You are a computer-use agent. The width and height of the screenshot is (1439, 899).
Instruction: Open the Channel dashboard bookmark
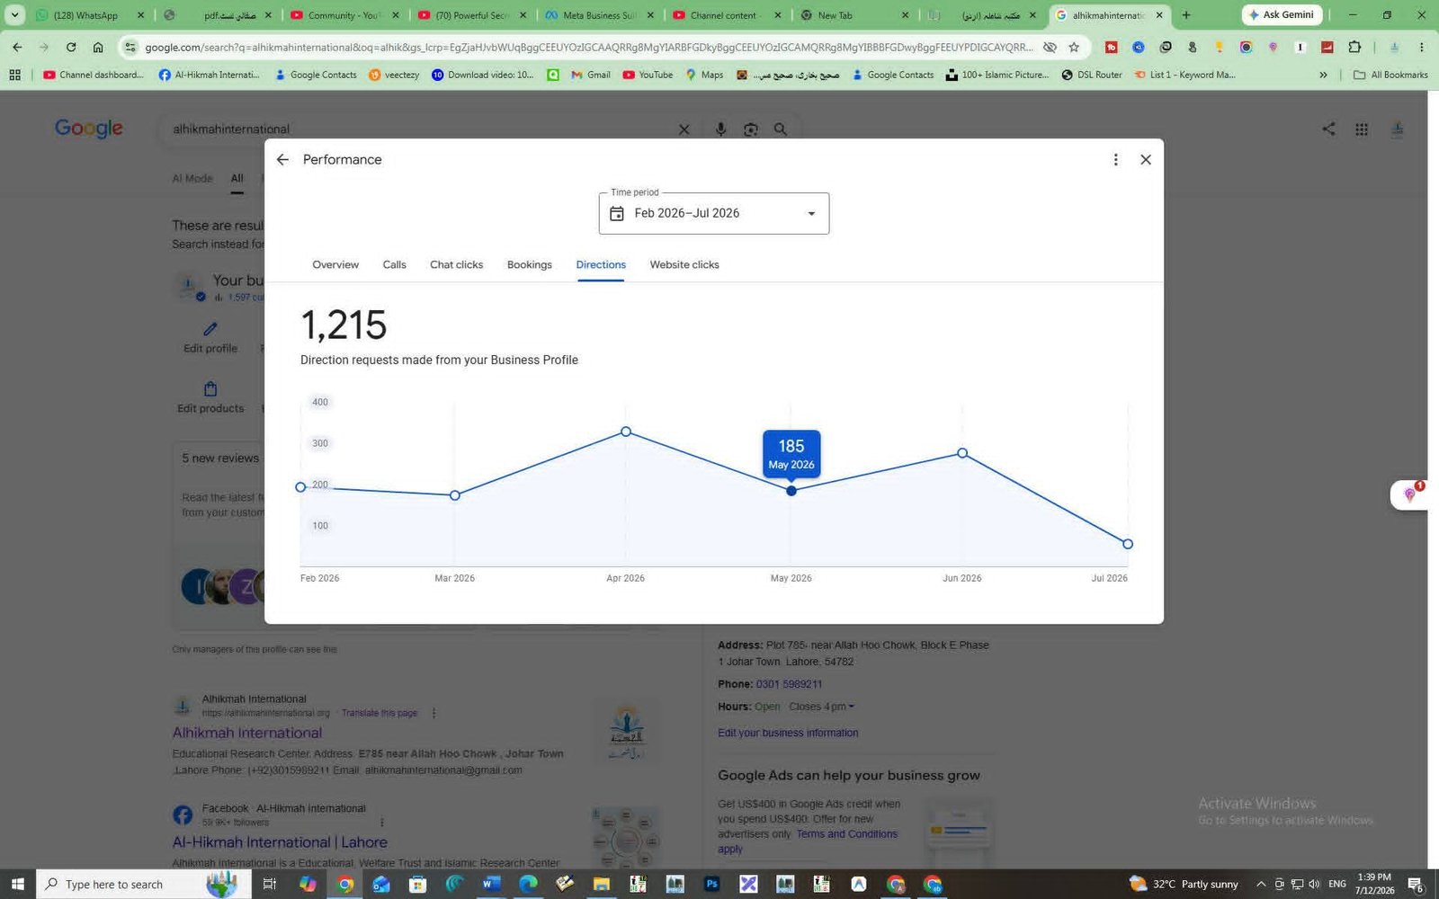94,75
